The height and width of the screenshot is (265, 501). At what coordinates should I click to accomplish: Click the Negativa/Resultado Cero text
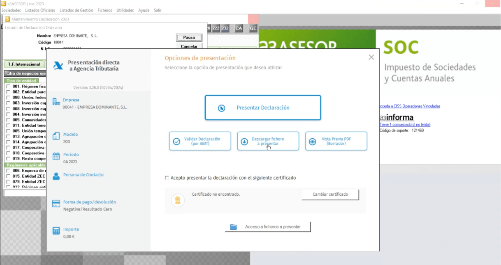88,209
